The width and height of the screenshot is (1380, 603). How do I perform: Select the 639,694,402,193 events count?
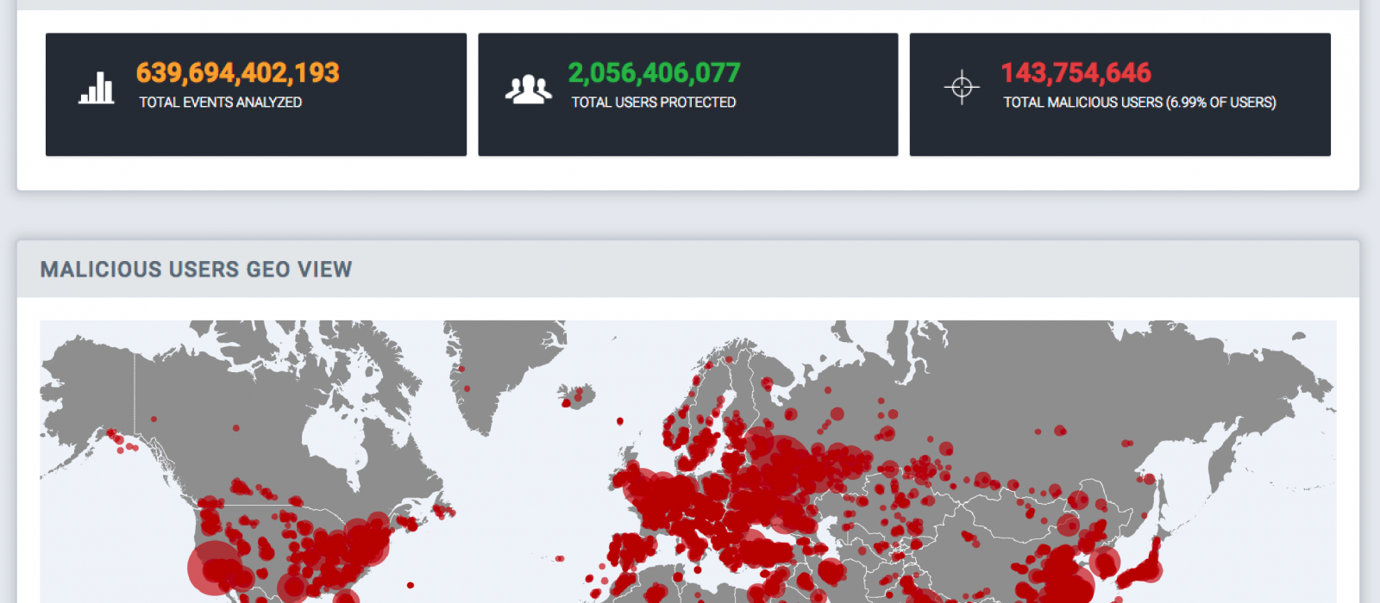238,72
